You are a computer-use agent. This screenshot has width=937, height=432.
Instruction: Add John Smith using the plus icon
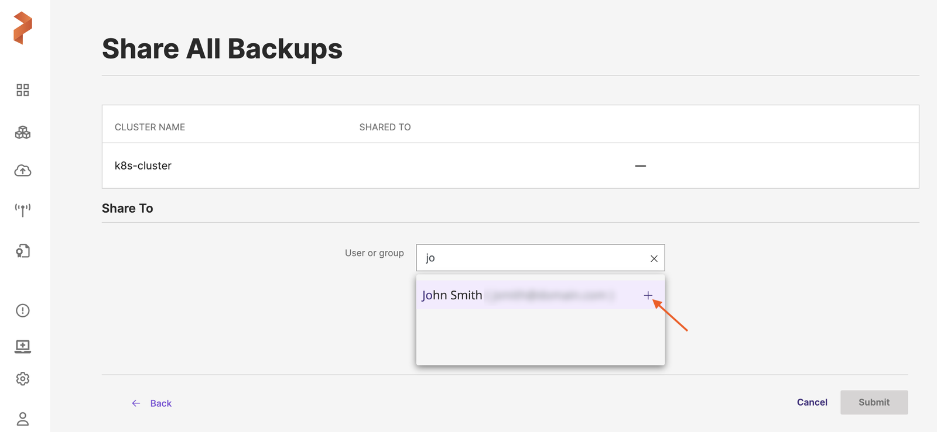click(x=648, y=296)
